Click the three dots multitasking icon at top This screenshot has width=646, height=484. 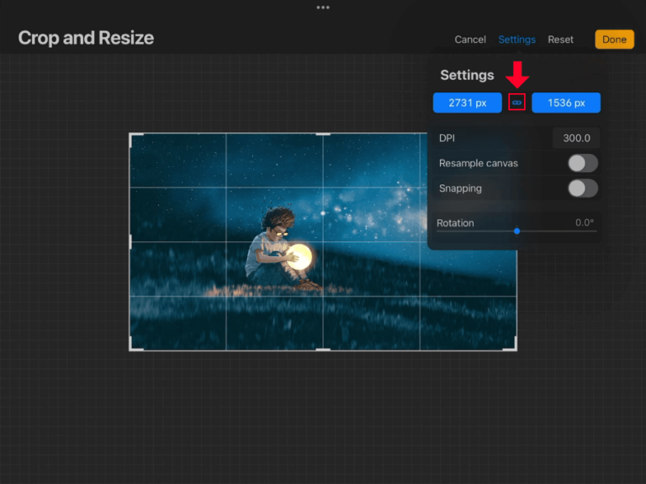pos(323,8)
